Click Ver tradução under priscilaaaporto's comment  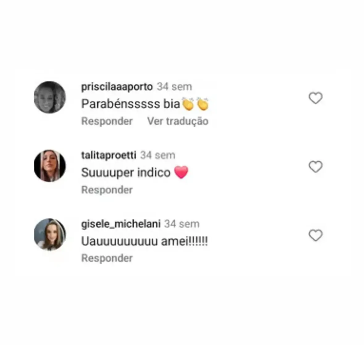click(178, 121)
